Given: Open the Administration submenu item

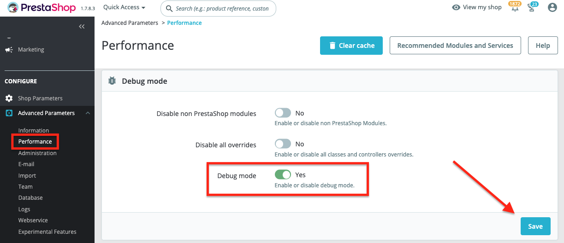Looking at the screenshot, I should (37, 153).
